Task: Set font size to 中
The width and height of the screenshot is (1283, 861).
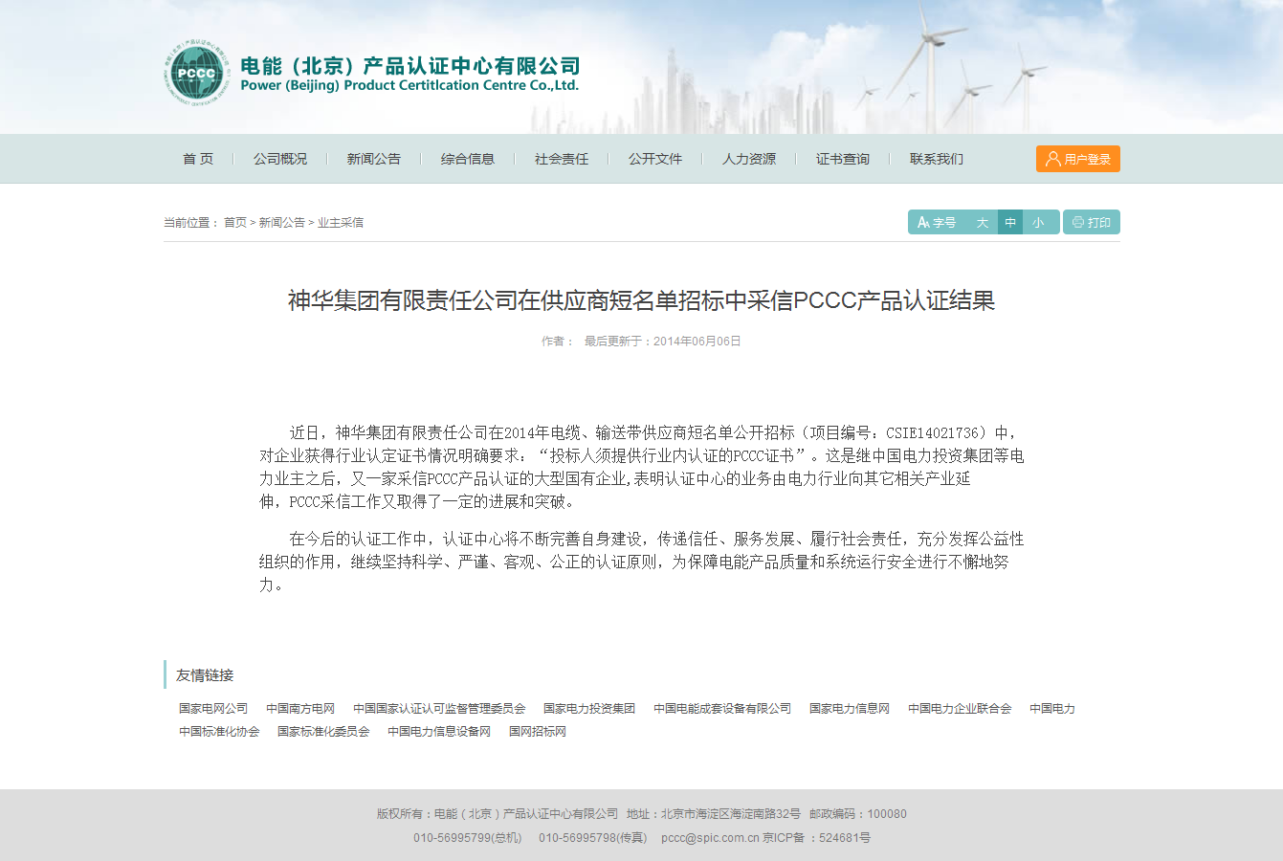Action: click(x=1010, y=222)
